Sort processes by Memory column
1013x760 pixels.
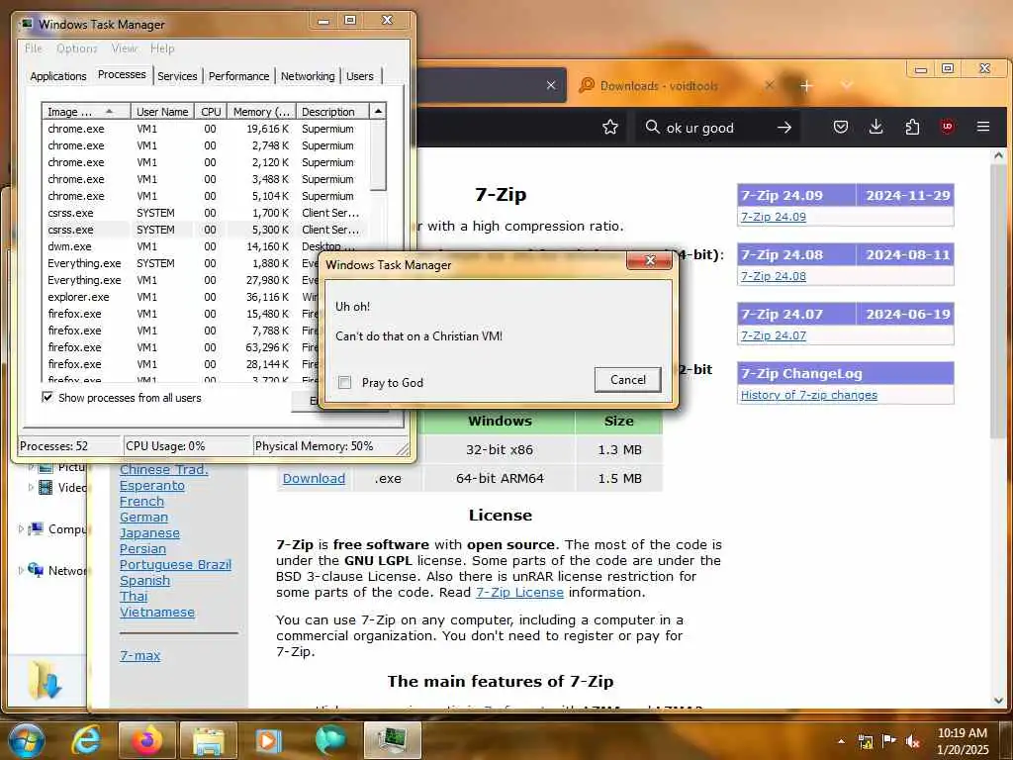pyautogui.click(x=261, y=112)
